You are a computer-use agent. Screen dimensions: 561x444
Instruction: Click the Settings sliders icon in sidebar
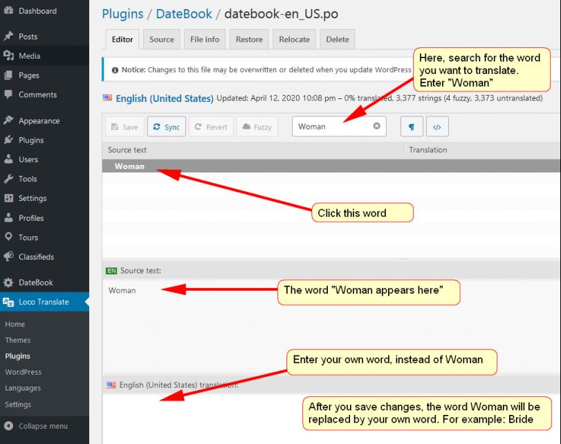[x=8, y=198]
